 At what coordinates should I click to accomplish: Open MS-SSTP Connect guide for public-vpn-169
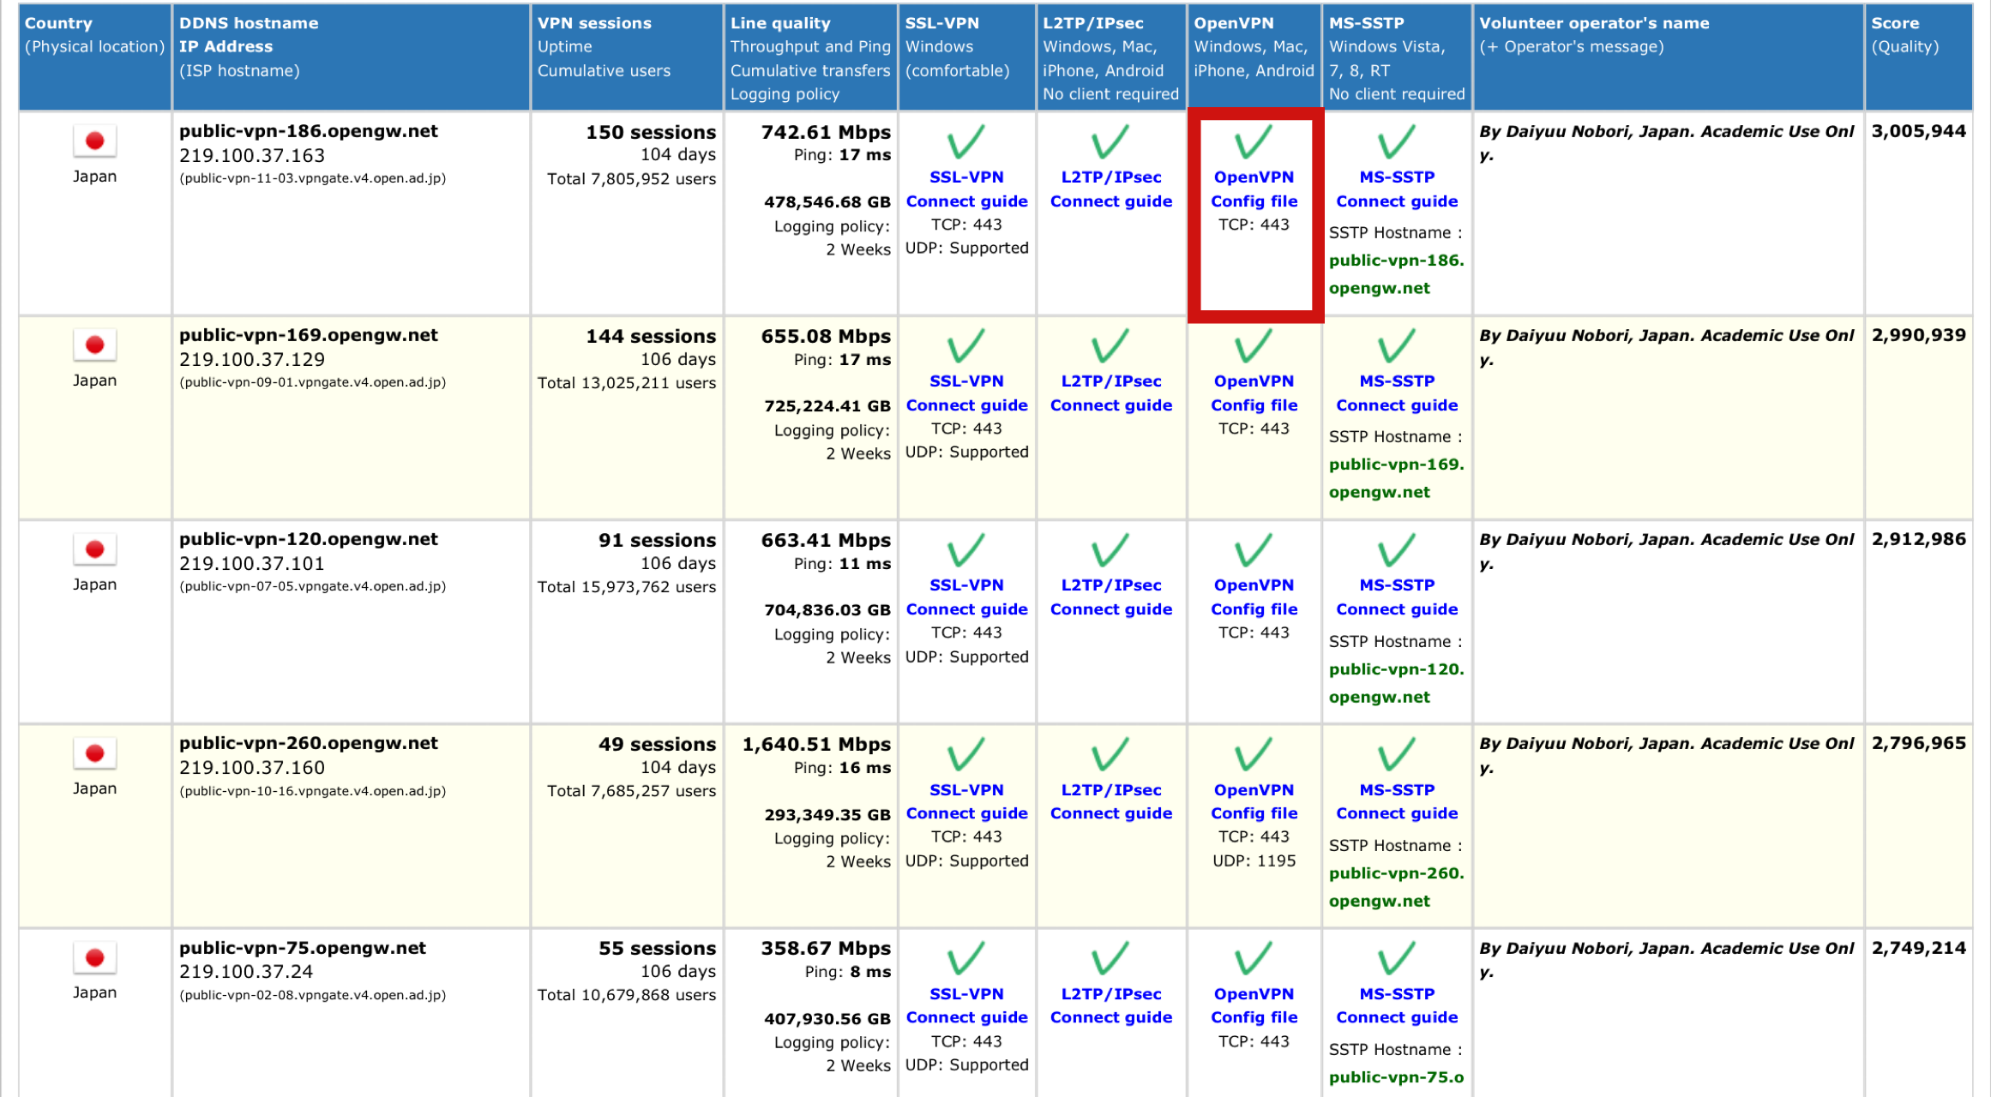(x=1397, y=393)
